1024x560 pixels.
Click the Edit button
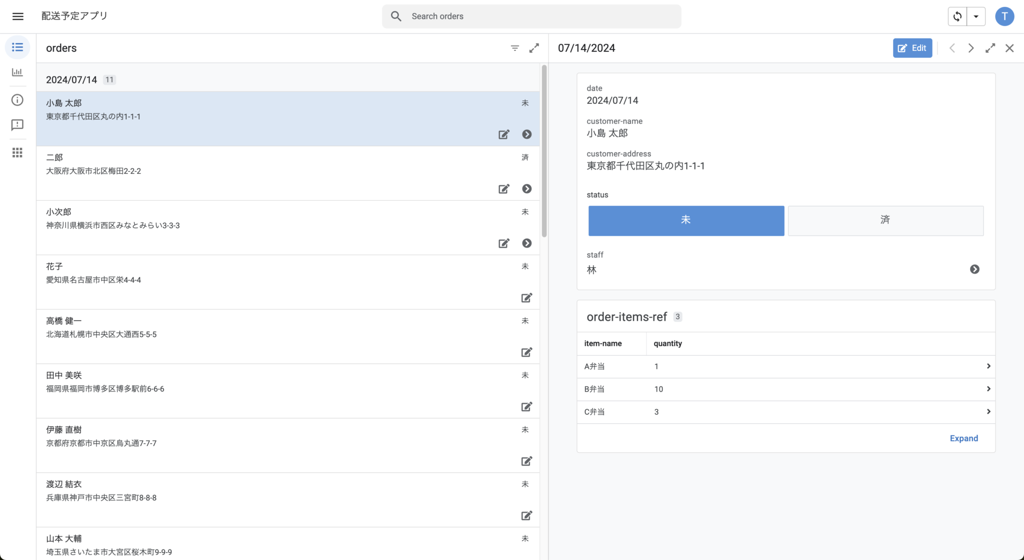912,48
